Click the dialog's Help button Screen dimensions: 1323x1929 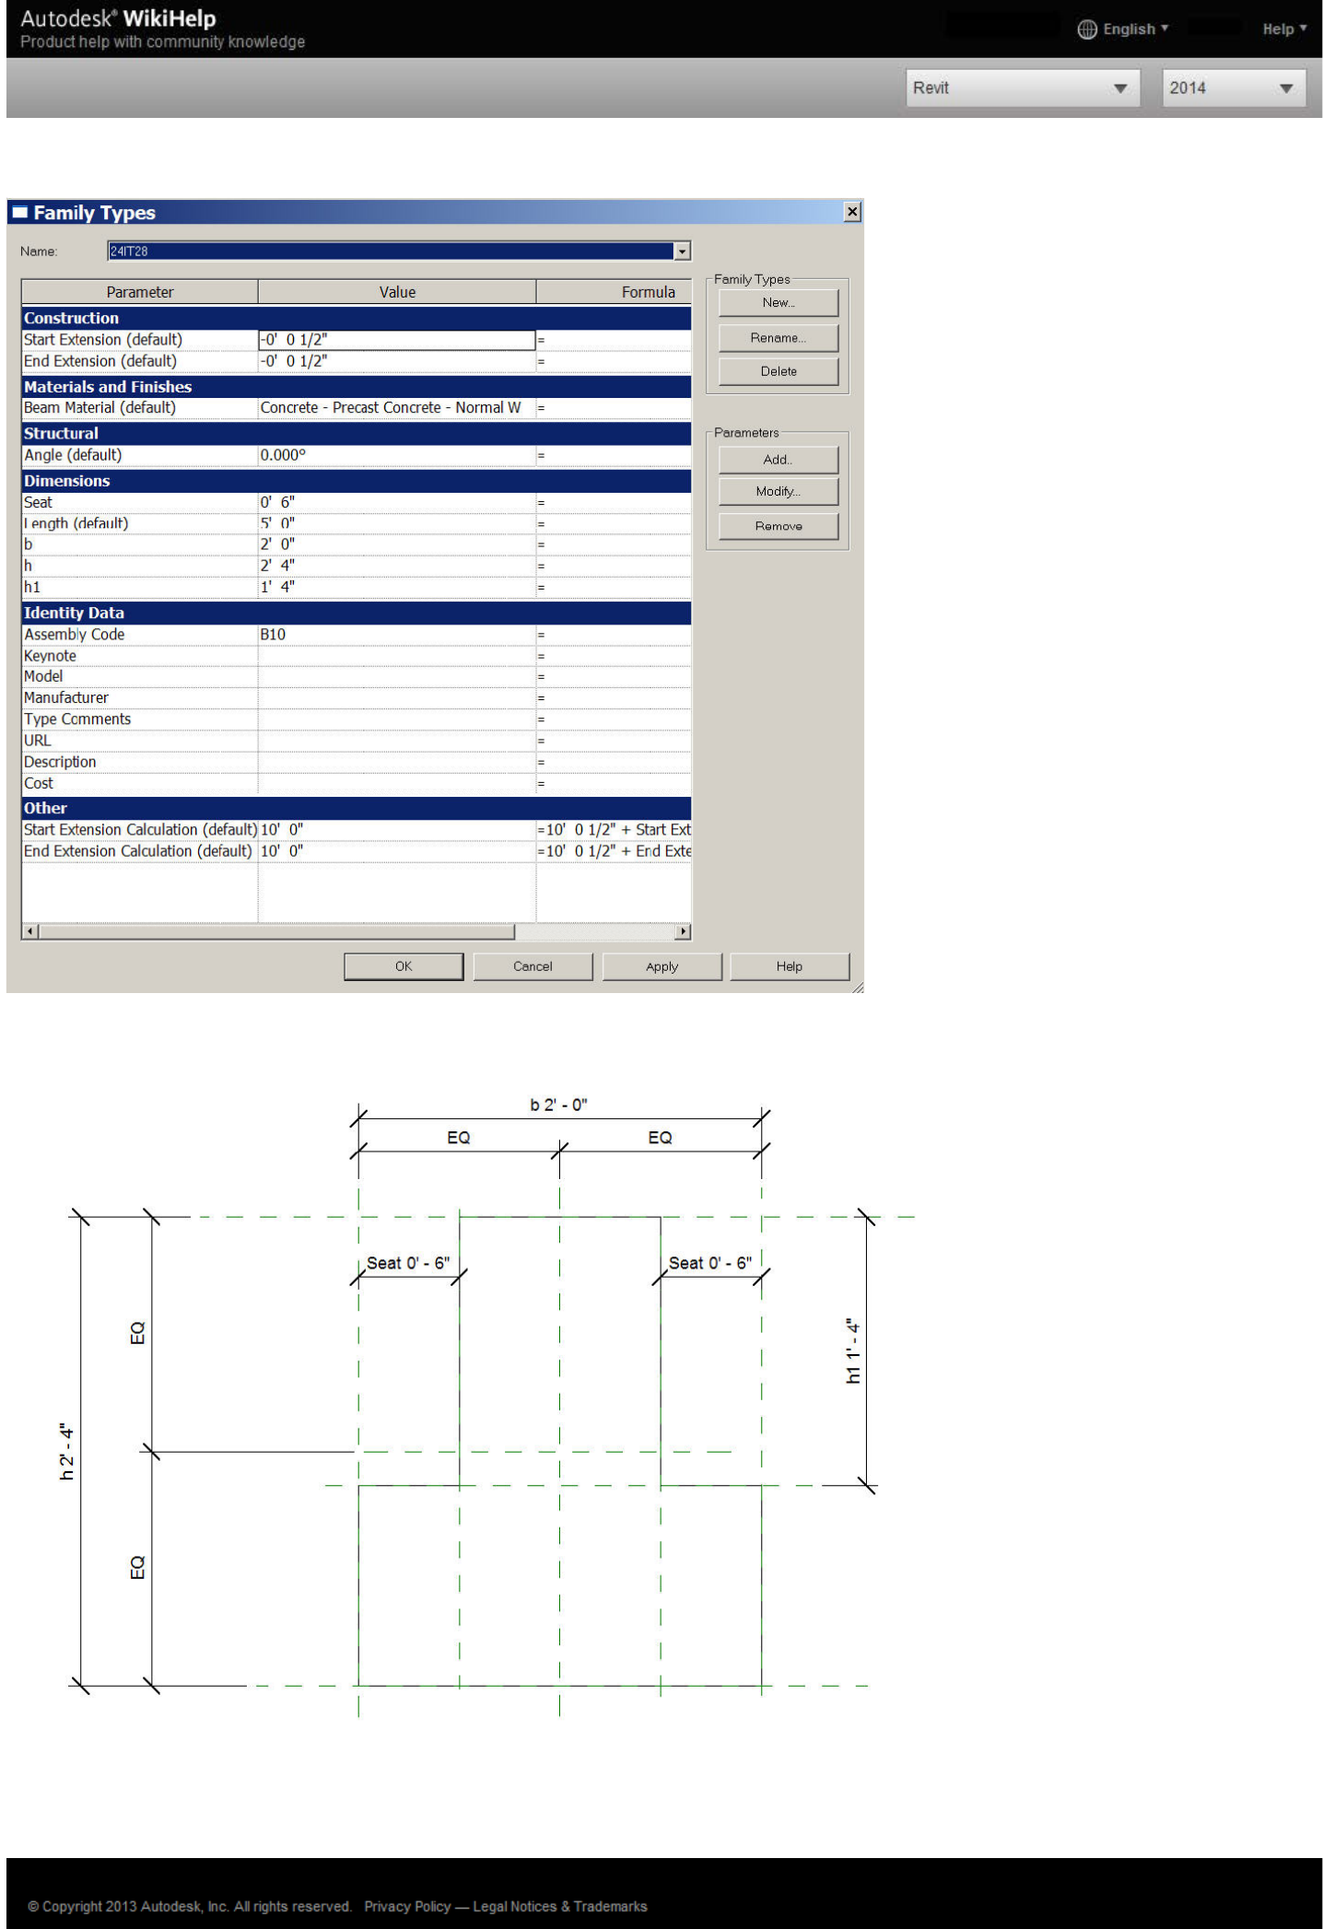[789, 966]
